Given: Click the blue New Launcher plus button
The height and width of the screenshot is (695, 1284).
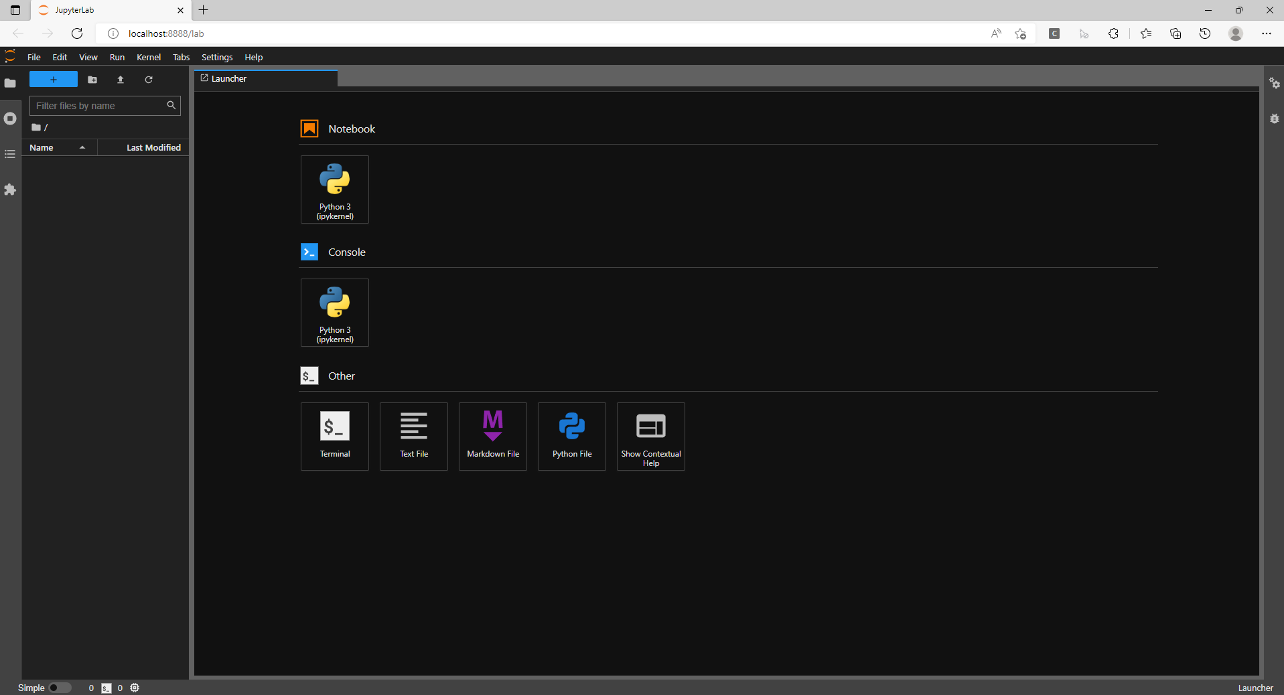Looking at the screenshot, I should (x=54, y=80).
